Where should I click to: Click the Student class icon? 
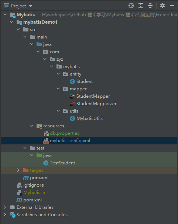[x=72, y=81]
